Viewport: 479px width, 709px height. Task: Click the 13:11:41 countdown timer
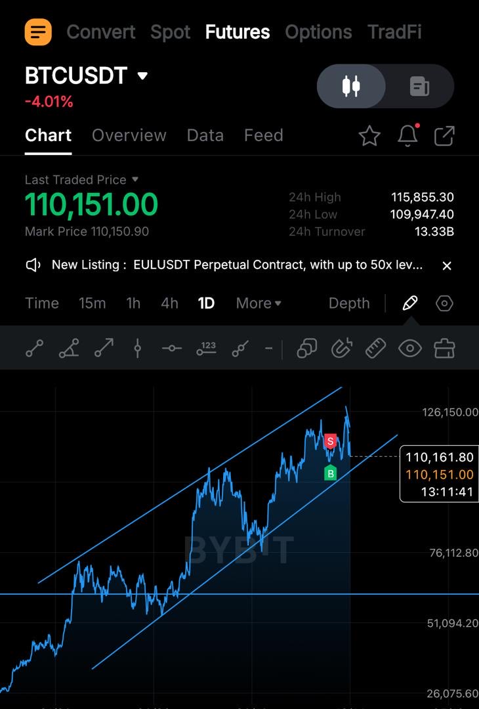(447, 492)
